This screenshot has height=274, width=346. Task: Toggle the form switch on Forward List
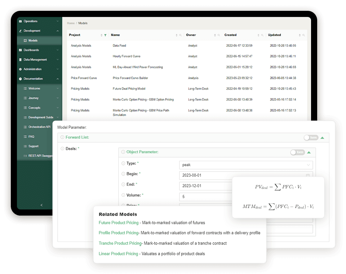(311, 137)
